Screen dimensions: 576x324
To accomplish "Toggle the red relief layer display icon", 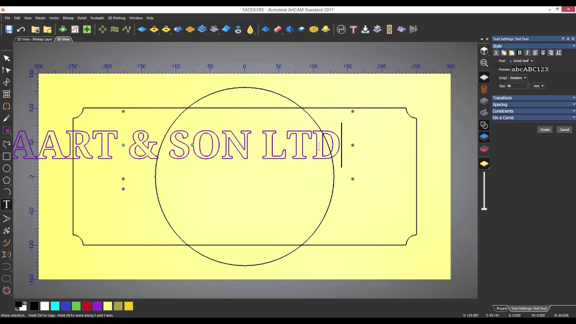I will (484, 149).
